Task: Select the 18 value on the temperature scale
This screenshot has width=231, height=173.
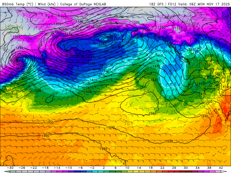Action: coord(150,168)
